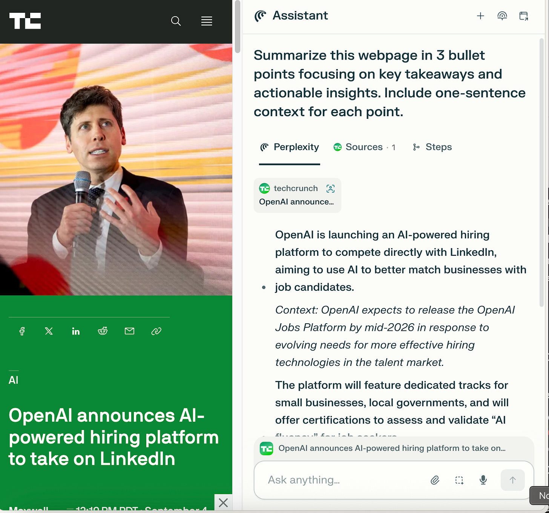
Task: Switch to the Sources tab
Action: (x=365, y=147)
